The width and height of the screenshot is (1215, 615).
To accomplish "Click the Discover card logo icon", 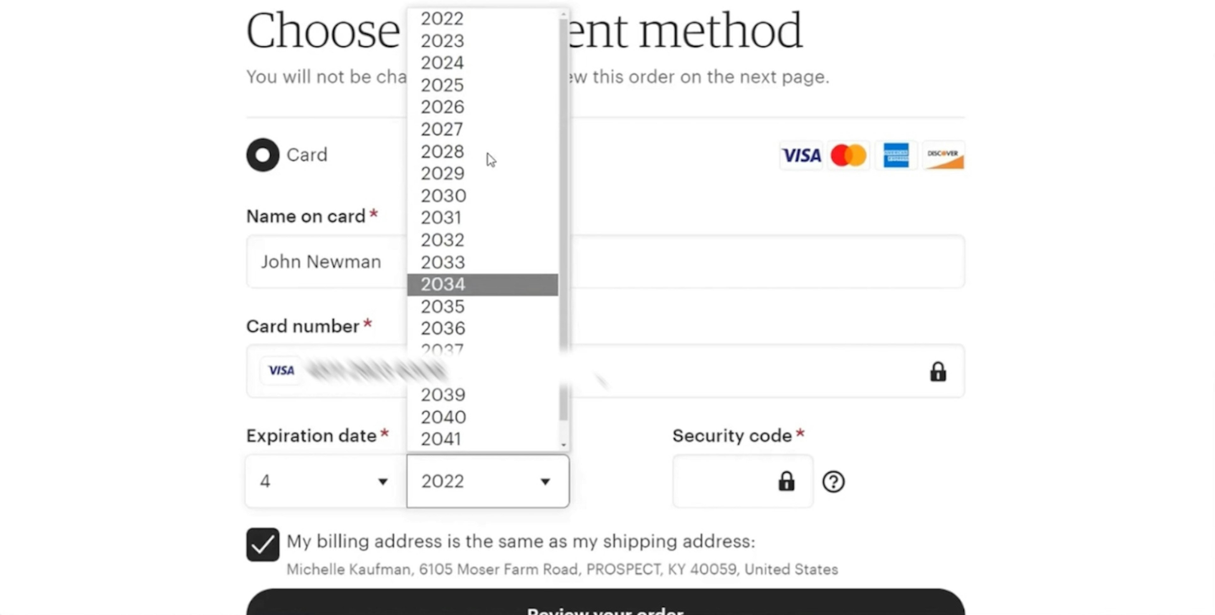I will tap(943, 155).
